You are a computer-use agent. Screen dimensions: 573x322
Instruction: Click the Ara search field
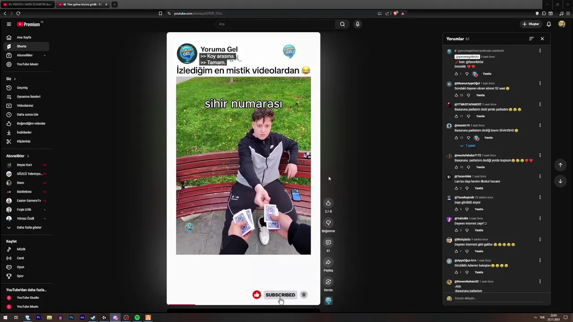pos(275,24)
